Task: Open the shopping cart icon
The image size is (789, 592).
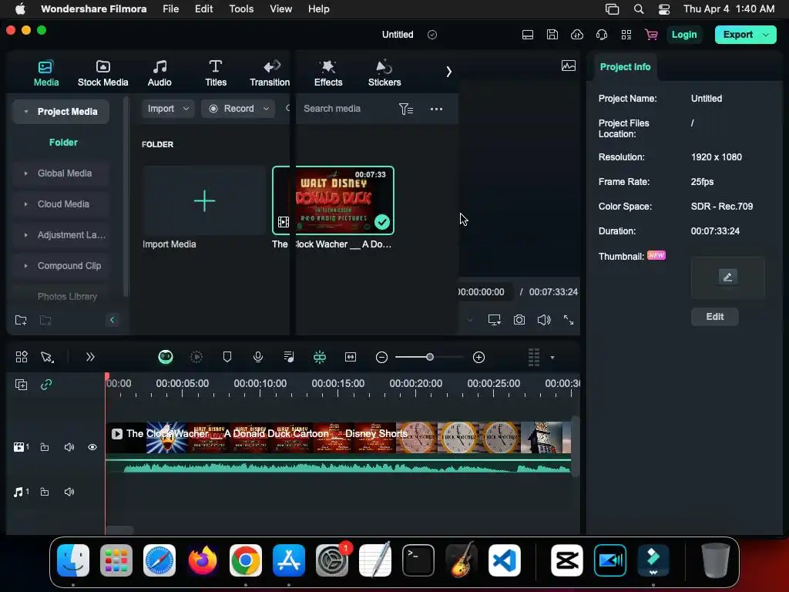Action: click(651, 35)
